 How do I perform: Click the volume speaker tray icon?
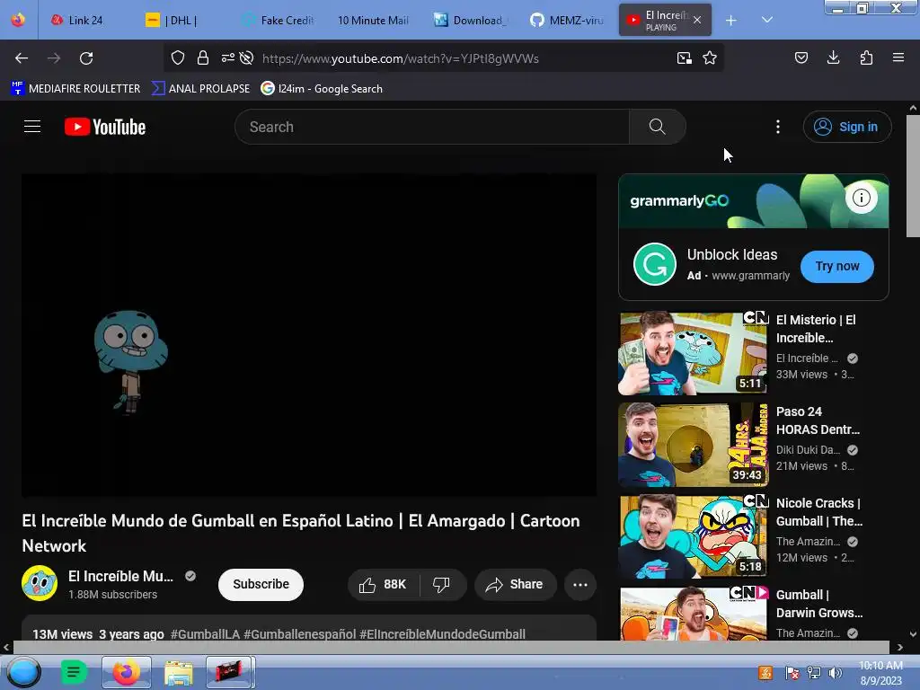click(x=836, y=673)
